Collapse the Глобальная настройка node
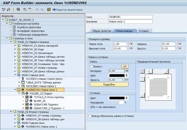This screenshot has height=130, width=187. pyautogui.click(x=7, y=23)
